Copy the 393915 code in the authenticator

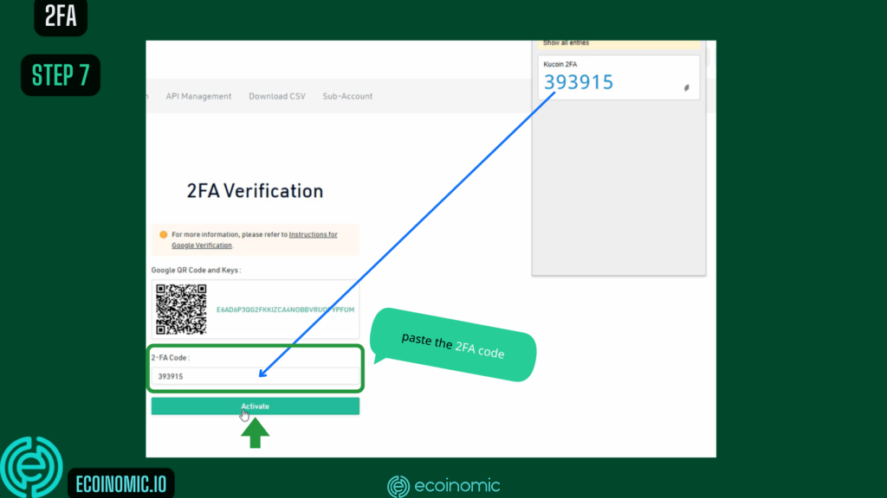[x=578, y=82]
